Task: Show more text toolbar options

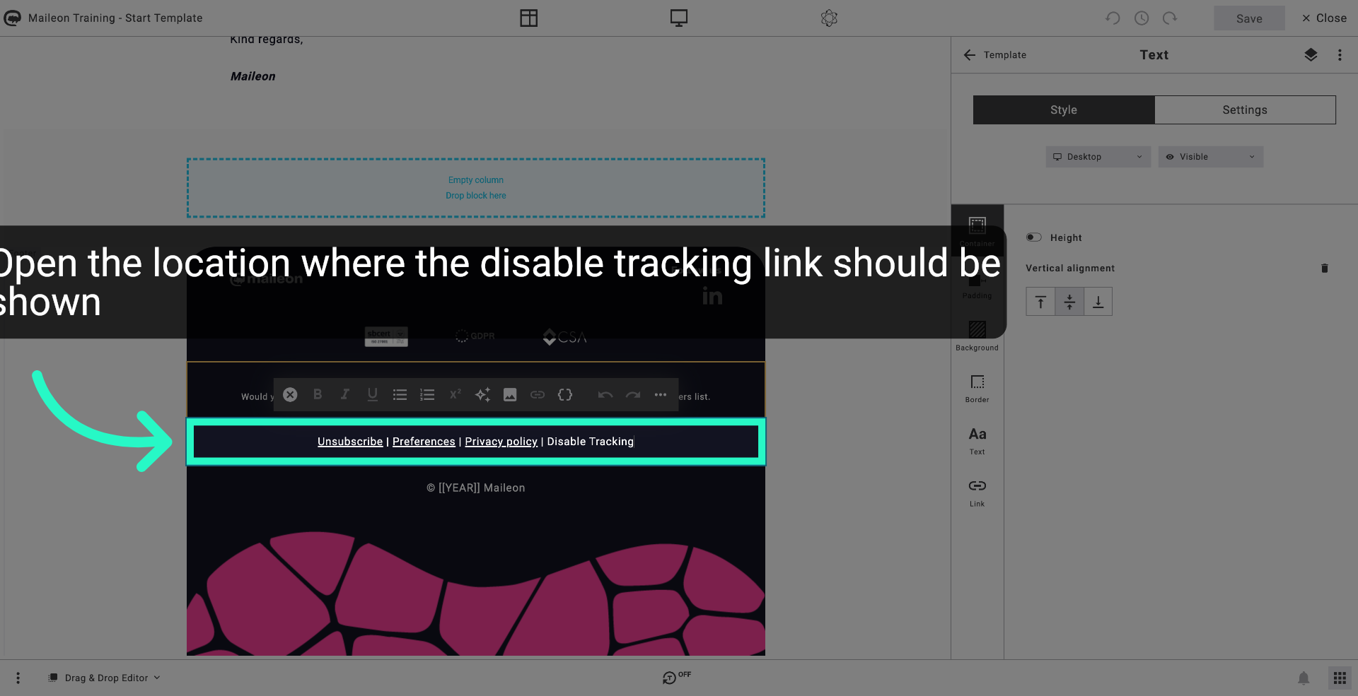Action: 661,395
